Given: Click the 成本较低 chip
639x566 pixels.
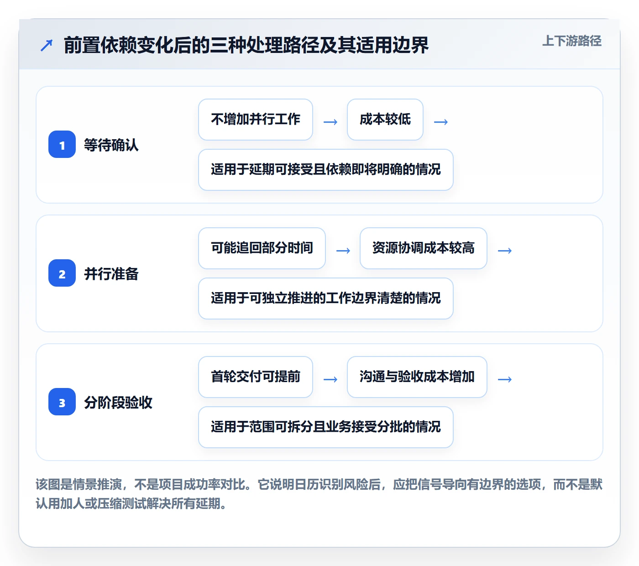Looking at the screenshot, I should point(385,120).
